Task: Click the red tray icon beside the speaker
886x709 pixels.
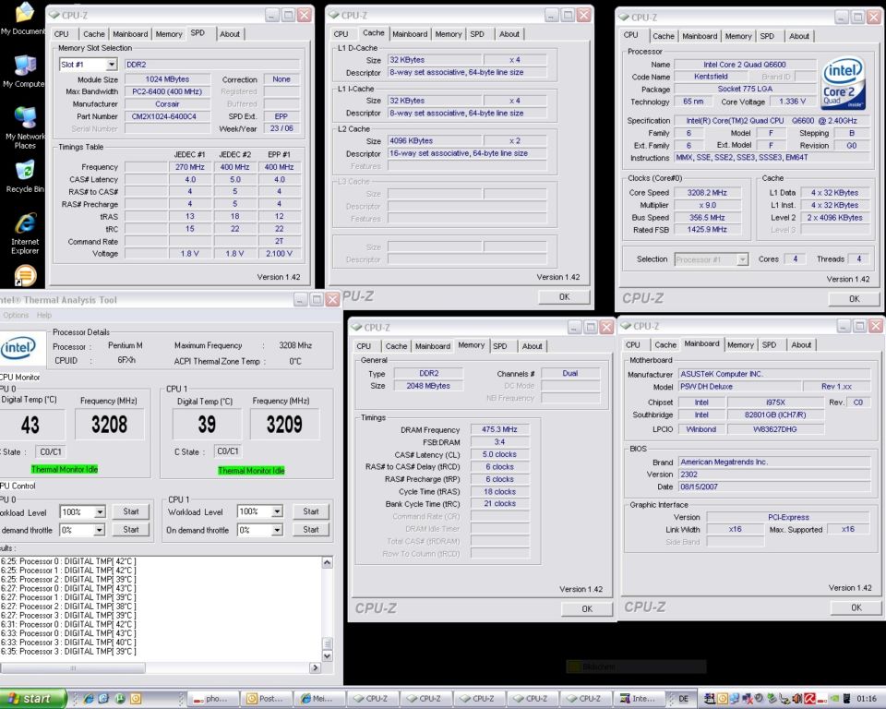Action: (x=809, y=699)
